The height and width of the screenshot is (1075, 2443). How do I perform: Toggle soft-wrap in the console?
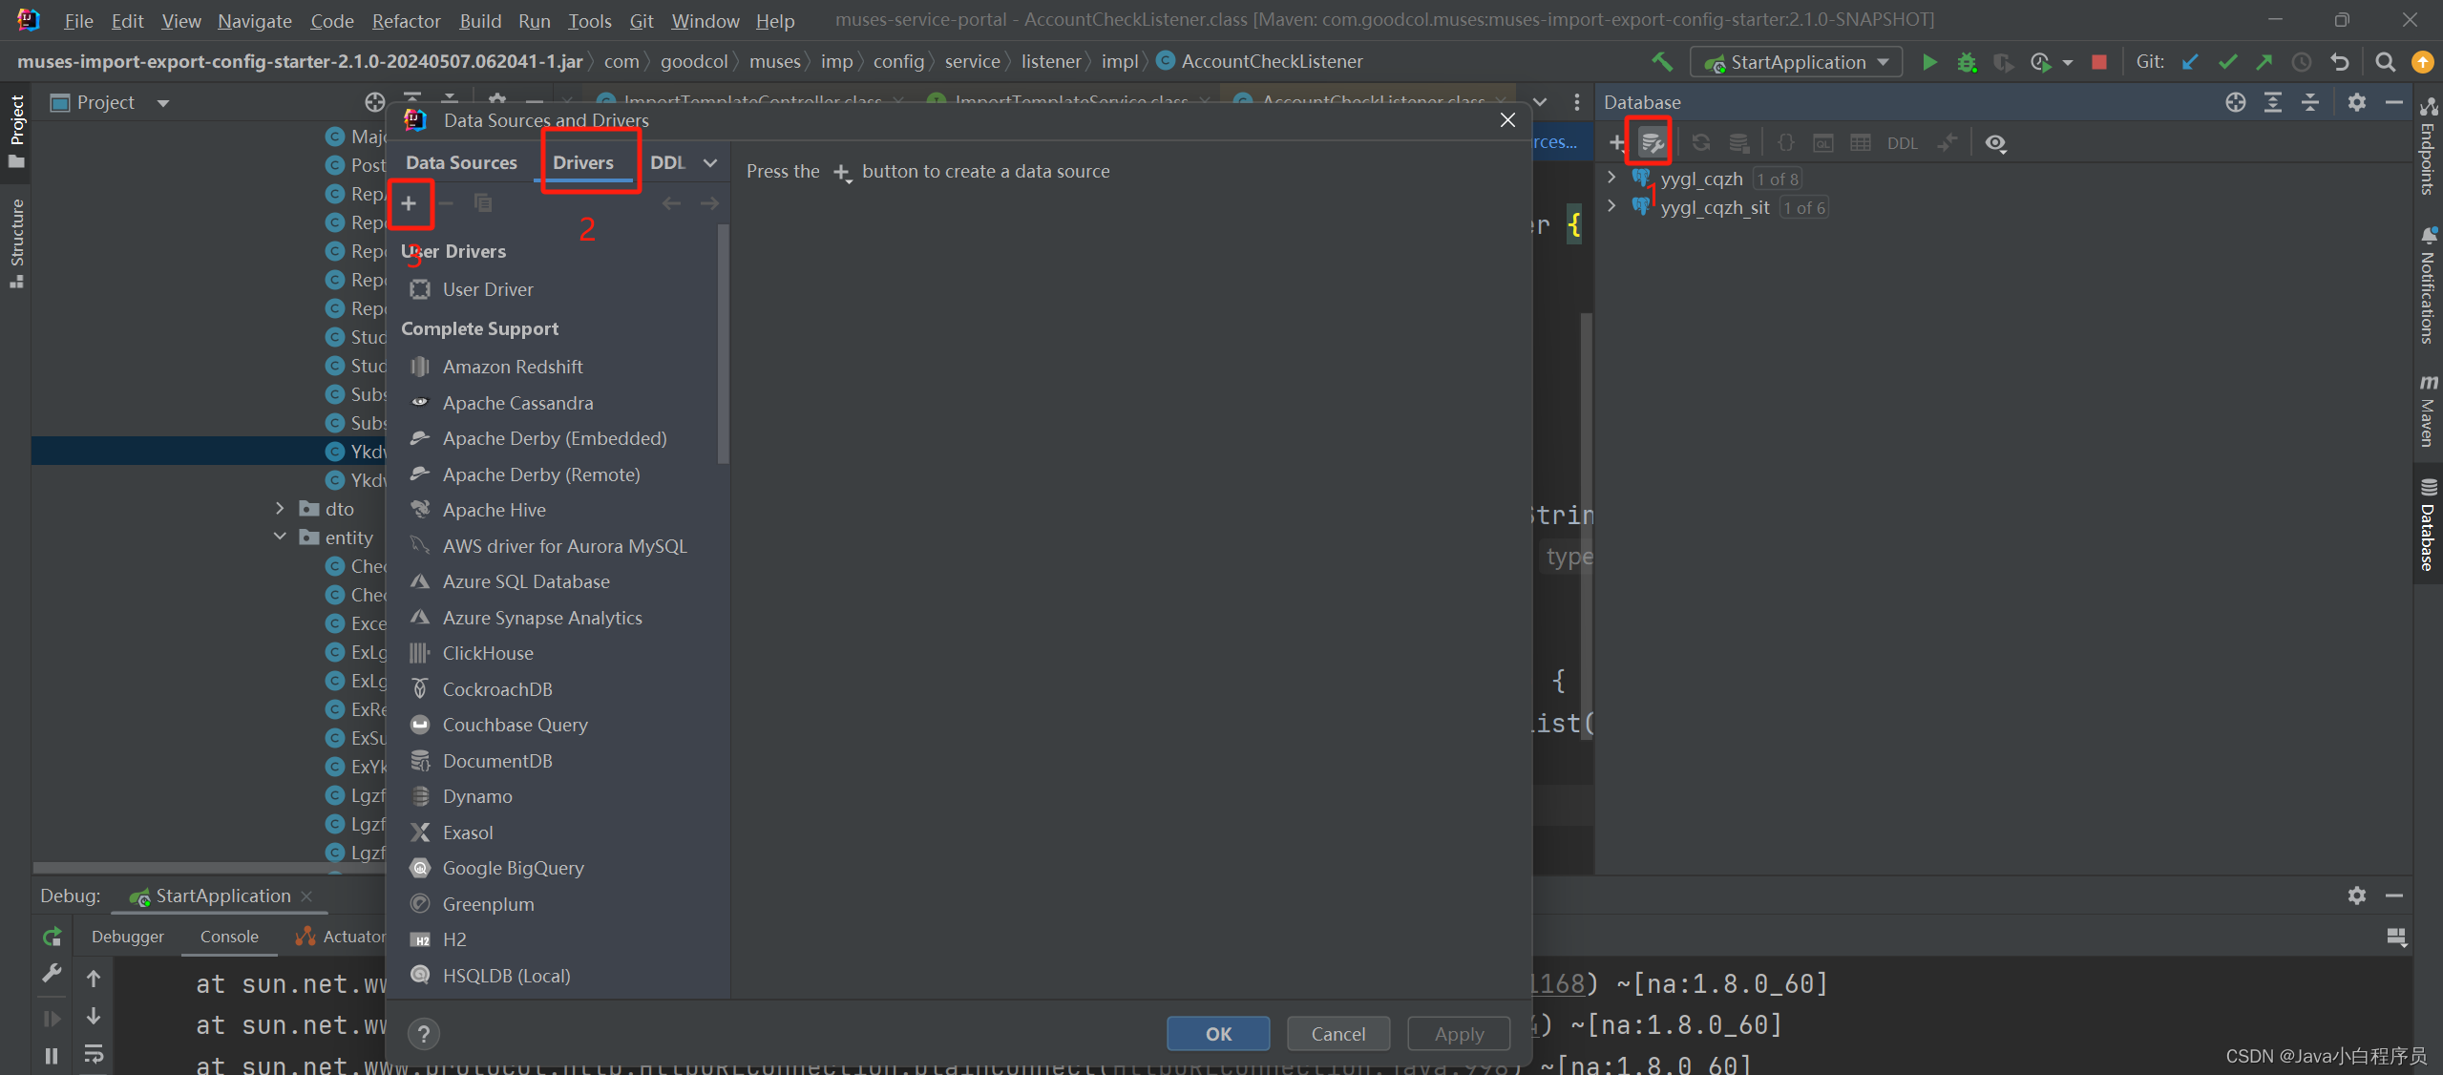point(94,1054)
